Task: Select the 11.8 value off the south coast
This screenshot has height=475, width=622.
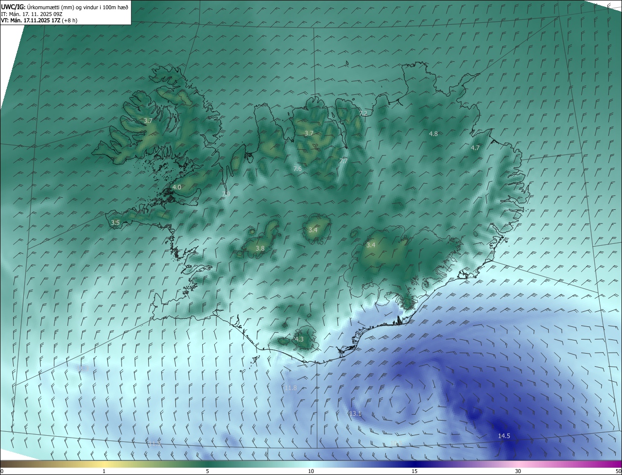Action: [x=291, y=388]
